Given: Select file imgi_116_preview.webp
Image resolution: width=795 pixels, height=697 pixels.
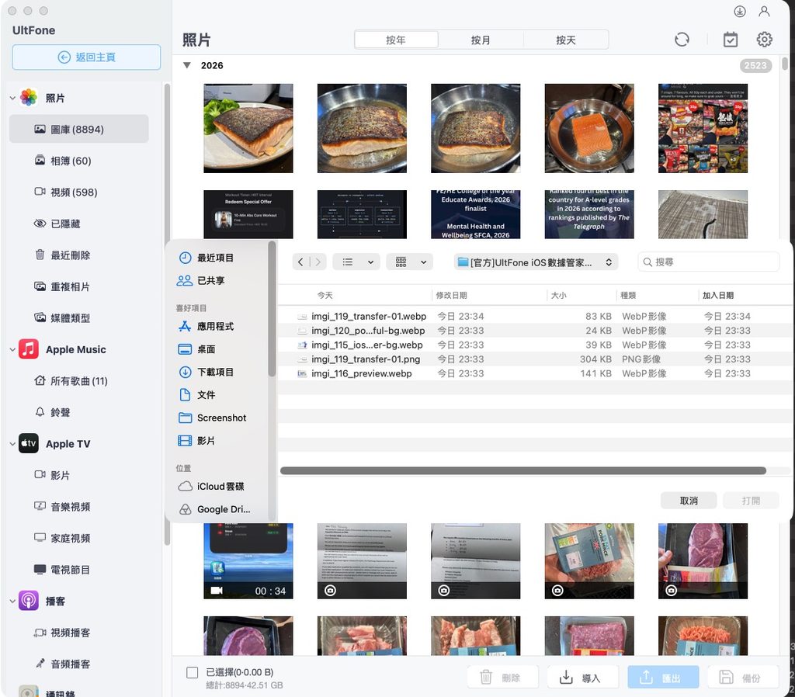Looking at the screenshot, I should coord(535,373).
